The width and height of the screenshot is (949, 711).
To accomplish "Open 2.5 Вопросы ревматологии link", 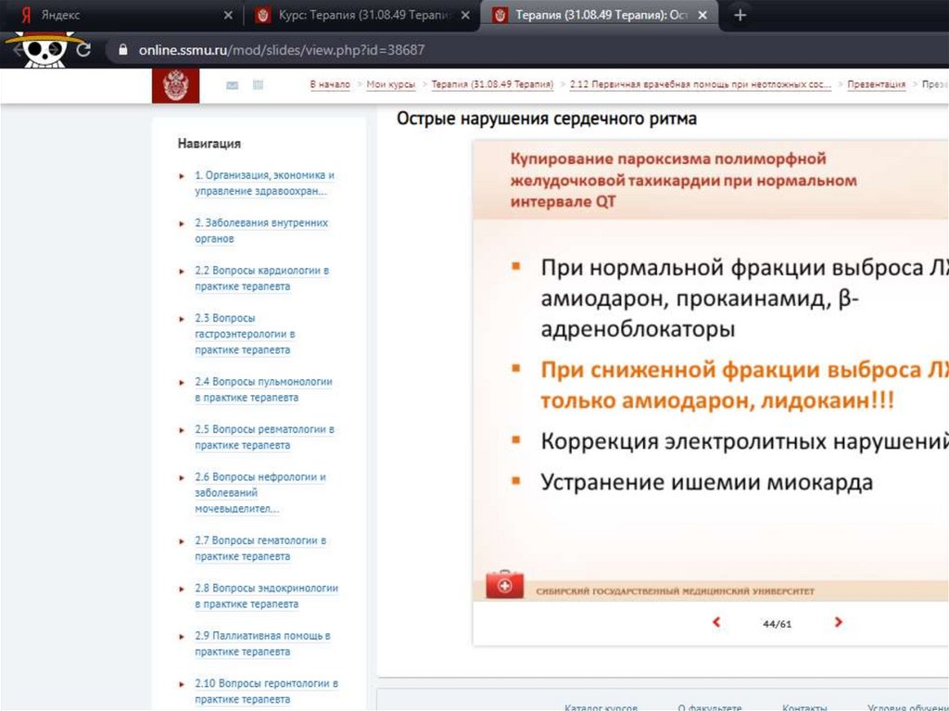I will (264, 438).
